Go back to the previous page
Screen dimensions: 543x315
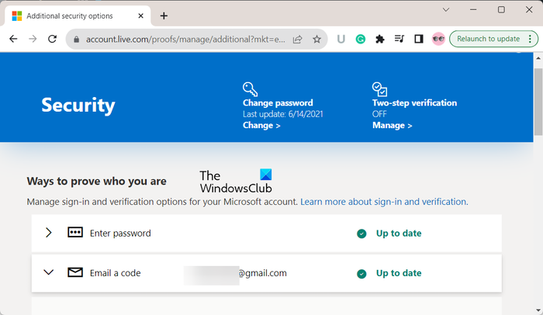[x=14, y=39]
